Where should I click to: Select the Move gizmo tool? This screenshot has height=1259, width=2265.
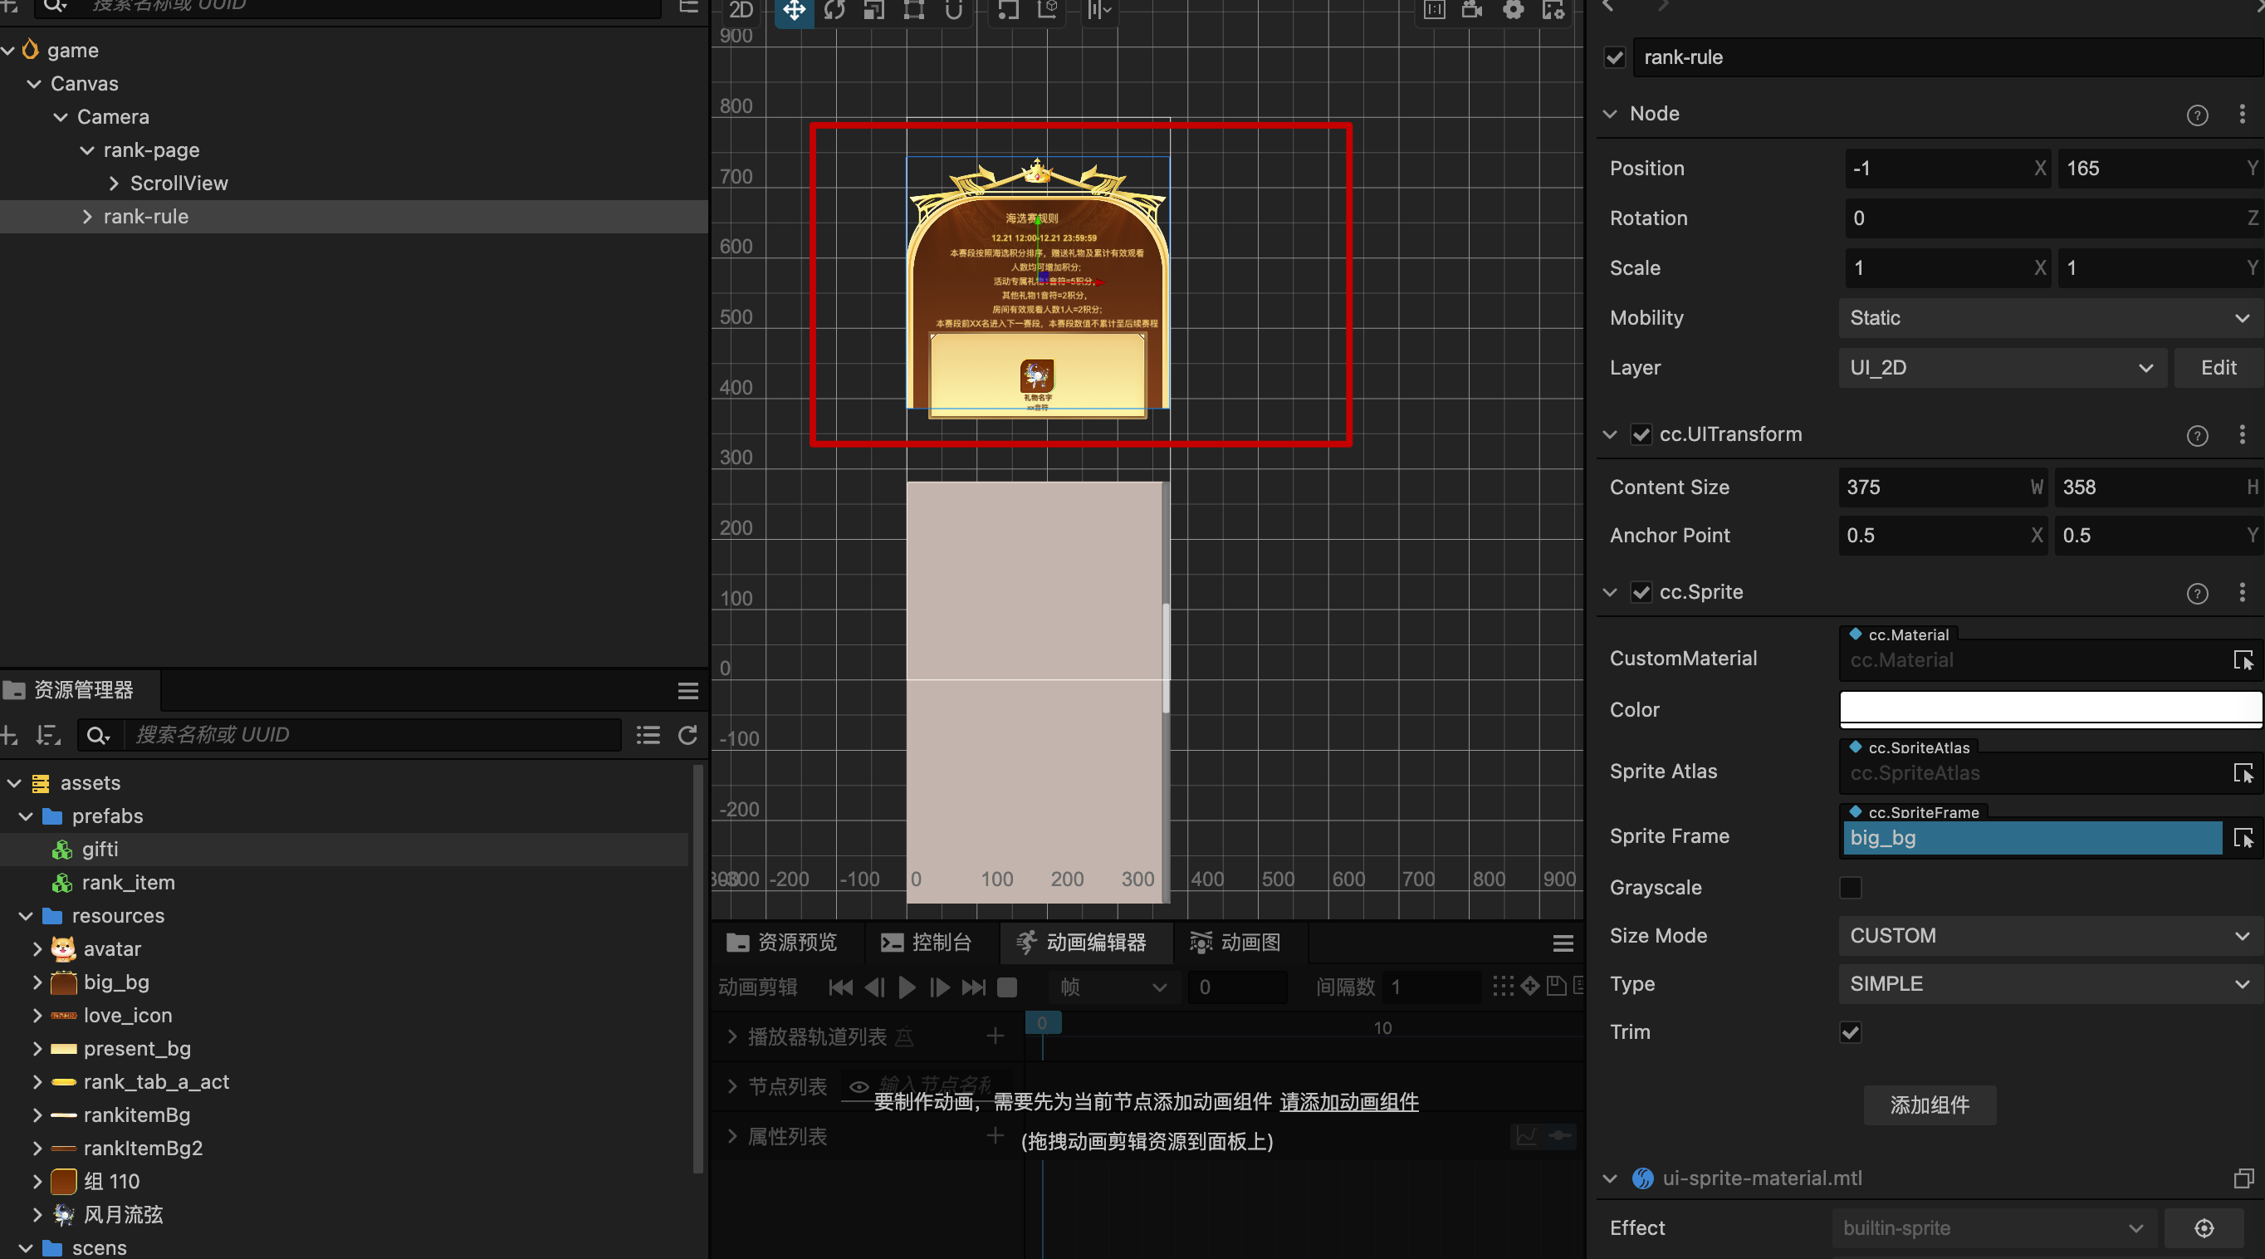pyautogui.click(x=794, y=11)
